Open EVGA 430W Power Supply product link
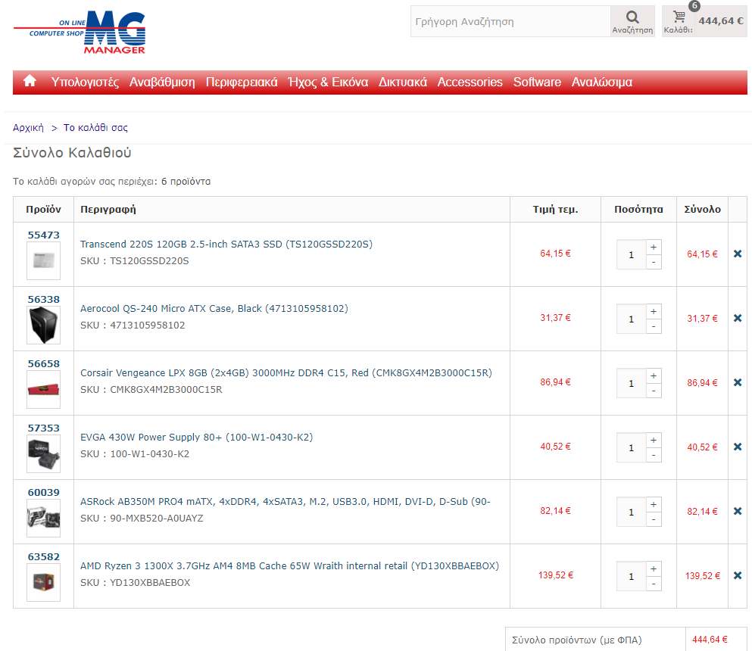This screenshot has width=752, height=651. click(x=197, y=437)
